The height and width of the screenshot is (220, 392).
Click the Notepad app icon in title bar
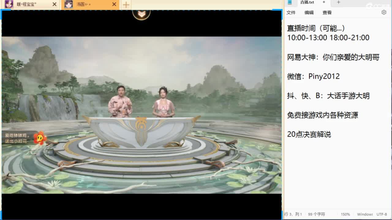[290, 2]
